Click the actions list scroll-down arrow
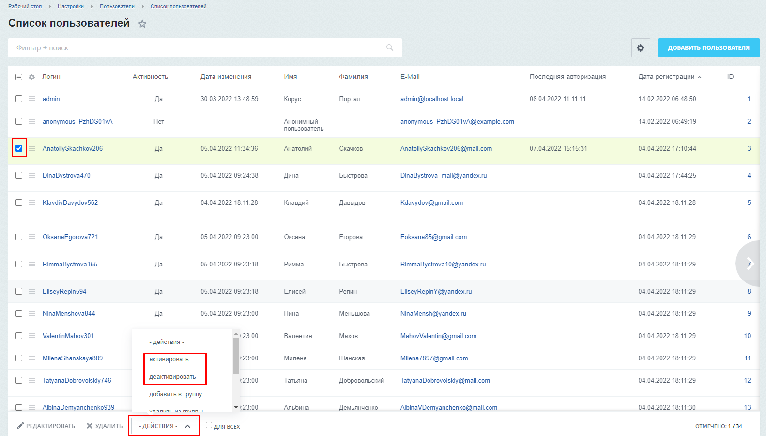 click(x=236, y=407)
